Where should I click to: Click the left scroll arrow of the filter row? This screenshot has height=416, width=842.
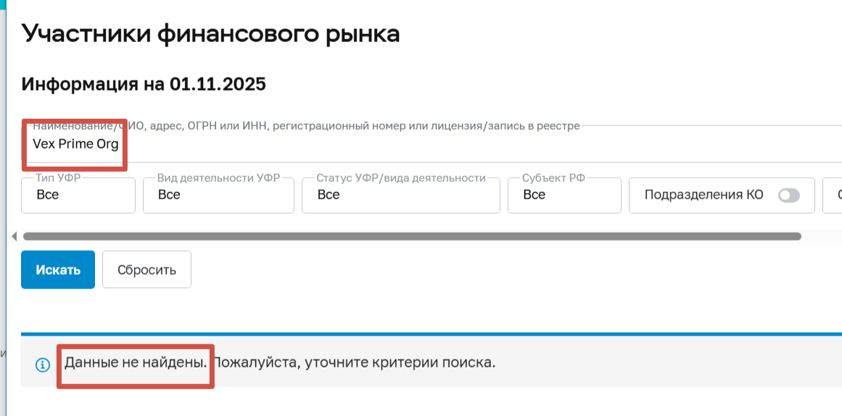click(14, 236)
